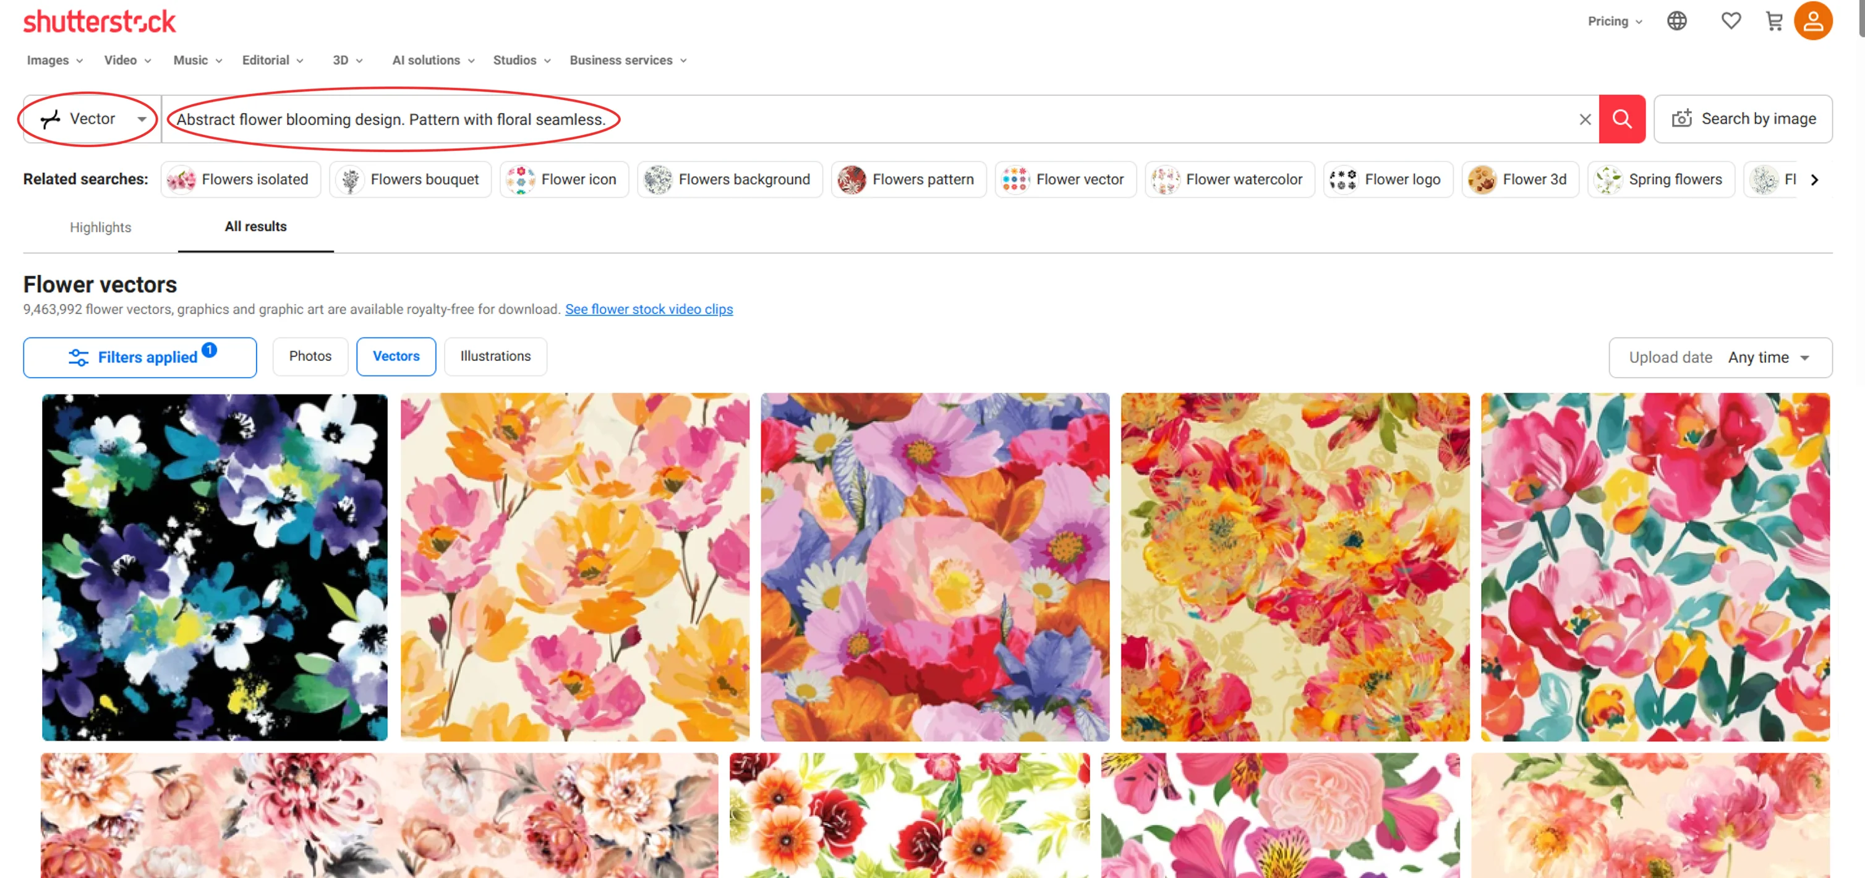Toggle the Photos filter chip
This screenshot has width=1865, height=878.
310,356
